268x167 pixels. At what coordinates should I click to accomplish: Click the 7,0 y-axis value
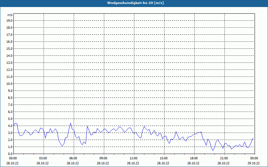[x=10, y=105]
